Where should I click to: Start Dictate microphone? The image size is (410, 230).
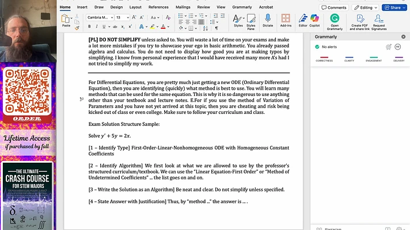tap(268, 21)
